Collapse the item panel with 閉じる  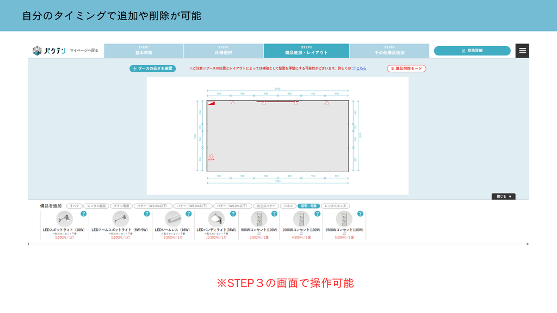[503, 197]
